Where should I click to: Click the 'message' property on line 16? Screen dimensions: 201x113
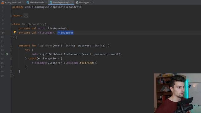pos(73,63)
